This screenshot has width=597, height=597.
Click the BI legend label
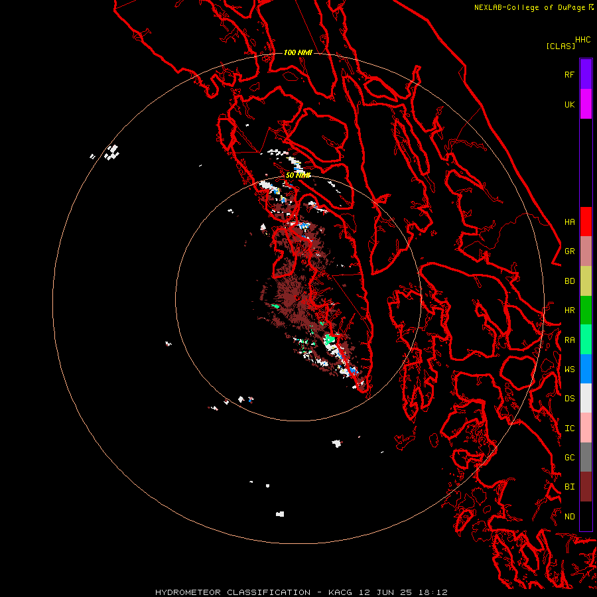569,487
